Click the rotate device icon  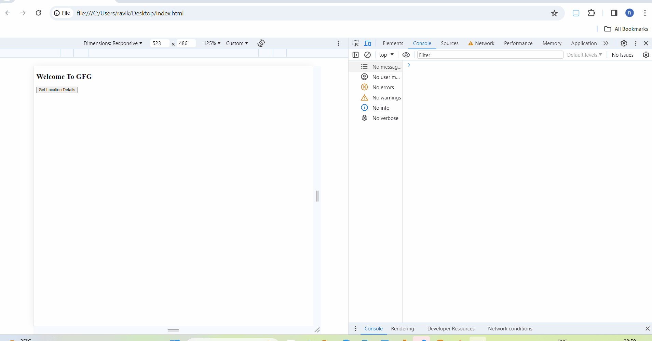261,43
